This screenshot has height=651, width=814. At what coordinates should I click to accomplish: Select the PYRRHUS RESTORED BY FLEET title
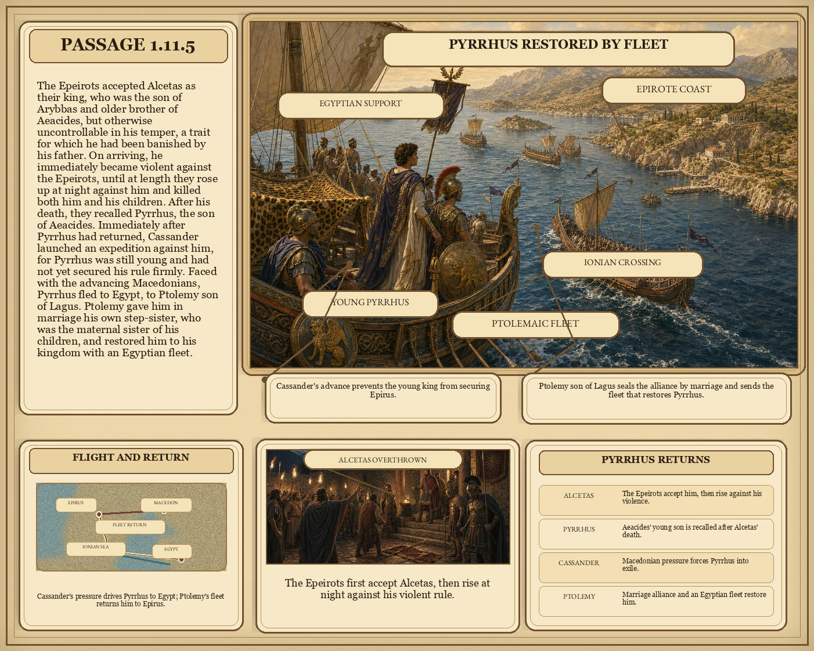point(559,49)
